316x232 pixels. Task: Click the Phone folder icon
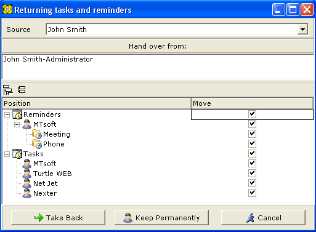37,144
